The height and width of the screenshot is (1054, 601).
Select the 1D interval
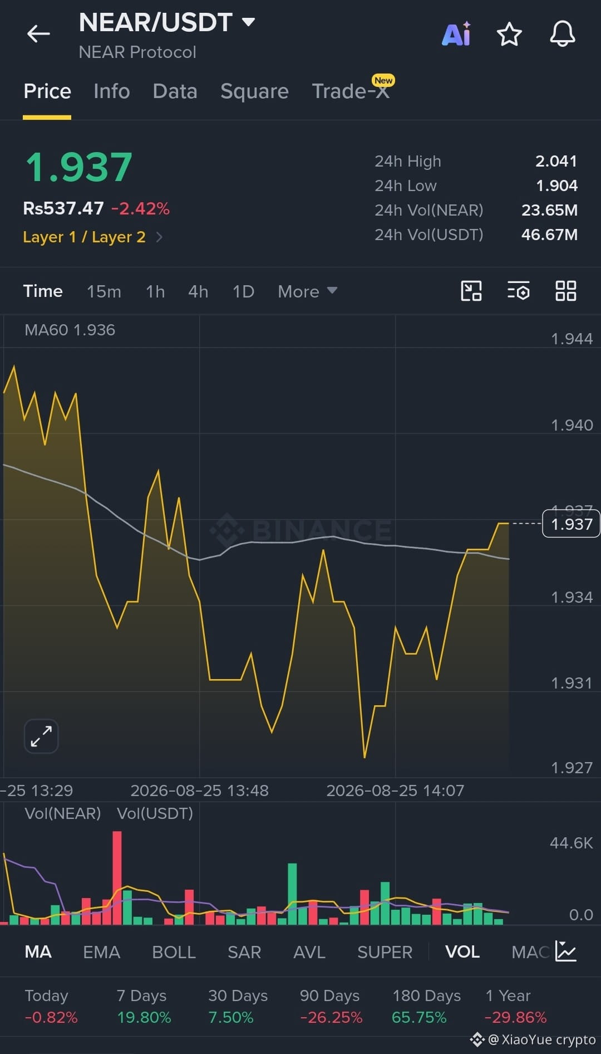click(243, 291)
